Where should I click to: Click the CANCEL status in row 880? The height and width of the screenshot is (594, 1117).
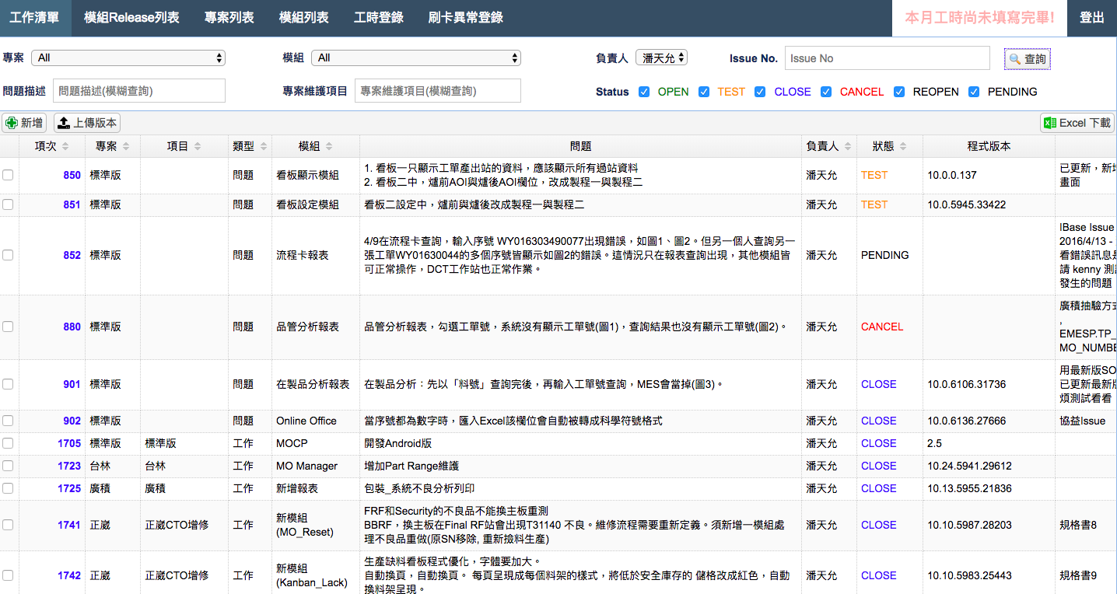[882, 327]
